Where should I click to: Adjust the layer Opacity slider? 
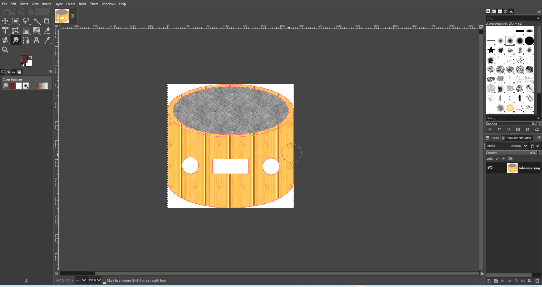(513, 153)
